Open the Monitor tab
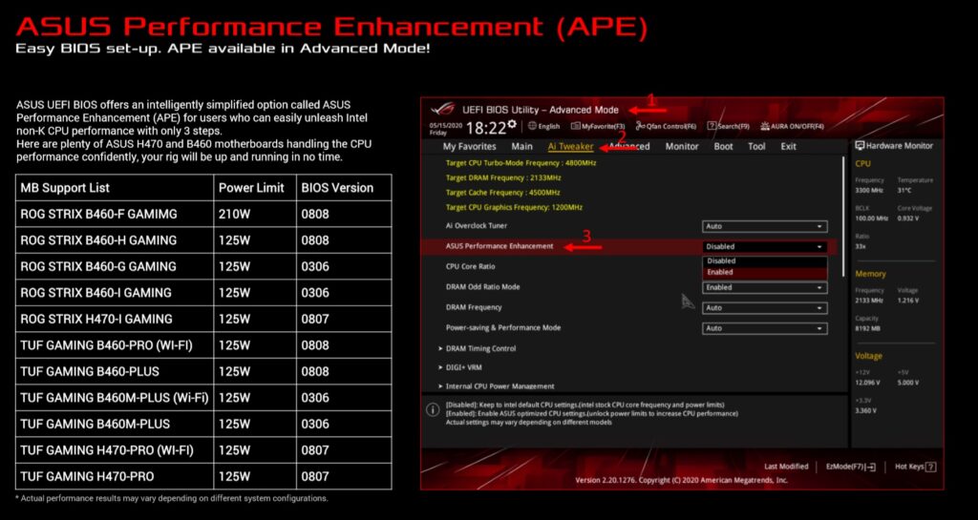Image resolution: width=978 pixels, height=520 pixels. (x=682, y=146)
